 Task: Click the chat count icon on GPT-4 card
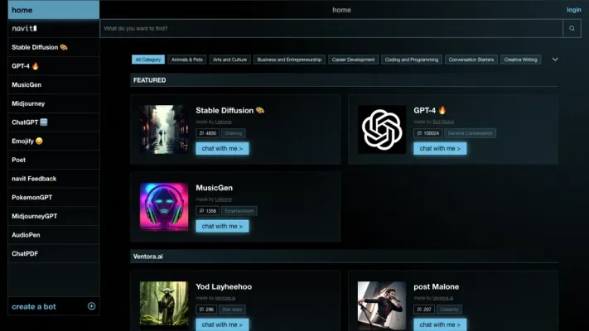[420, 133]
